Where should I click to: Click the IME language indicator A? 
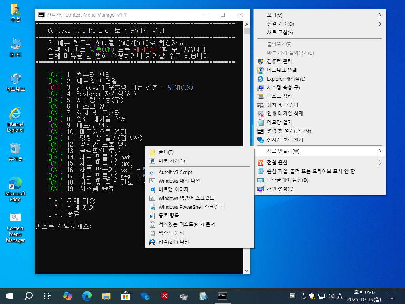340,296
